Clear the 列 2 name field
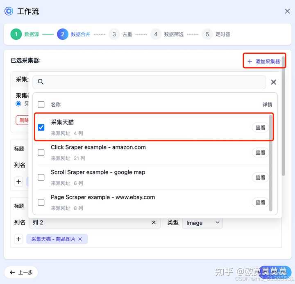 coord(154,222)
